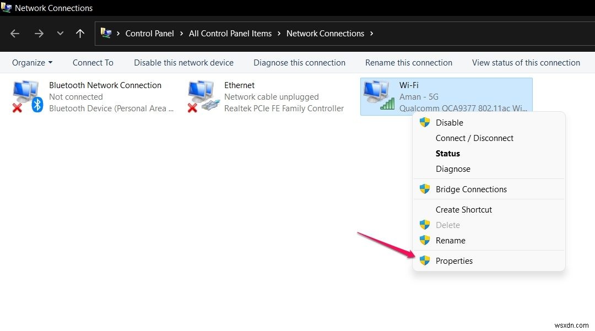595x331 pixels.
Task: Open Control Panel breadcrumb link
Action: click(149, 34)
